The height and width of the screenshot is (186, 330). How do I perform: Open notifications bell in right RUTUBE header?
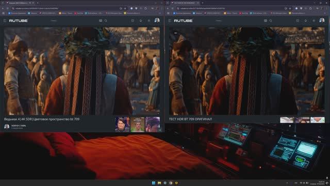pos(306,21)
